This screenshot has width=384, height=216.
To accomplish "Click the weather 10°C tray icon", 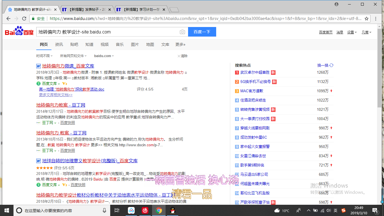I will [282, 210].
